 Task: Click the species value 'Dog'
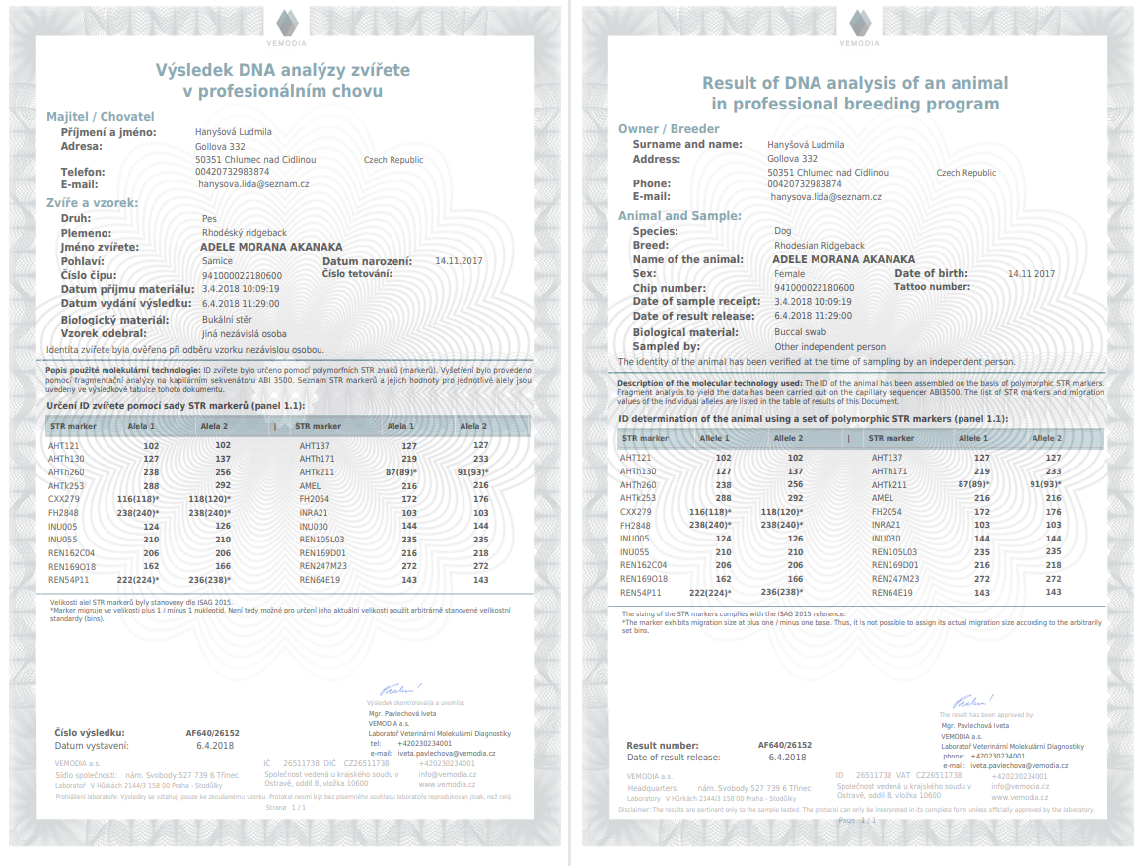point(782,231)
